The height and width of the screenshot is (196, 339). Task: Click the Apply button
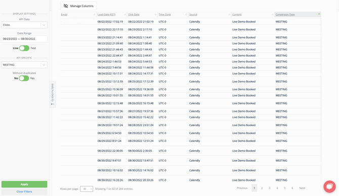[x=24, y=184]
